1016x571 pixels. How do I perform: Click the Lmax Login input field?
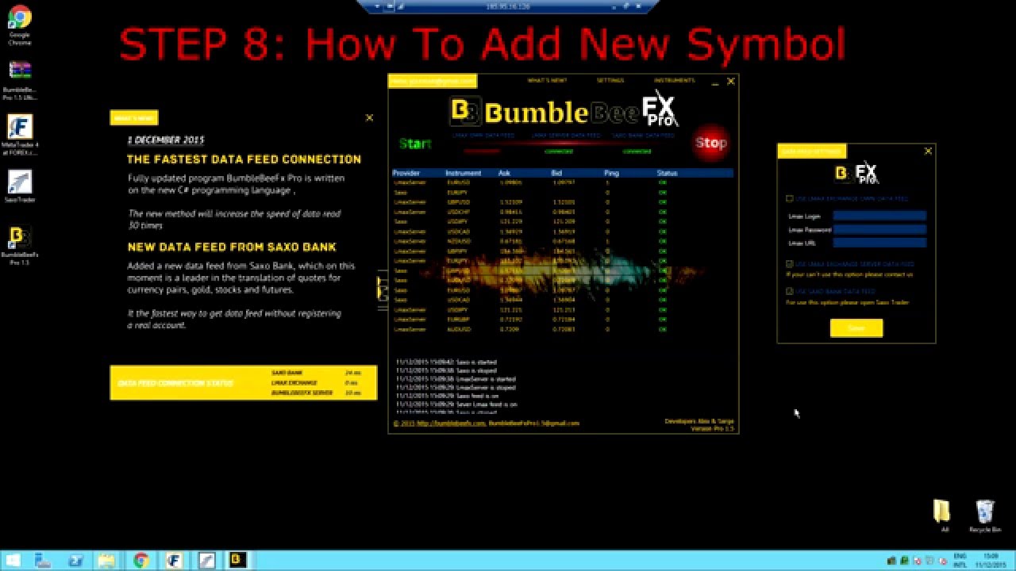coord(879,216)
